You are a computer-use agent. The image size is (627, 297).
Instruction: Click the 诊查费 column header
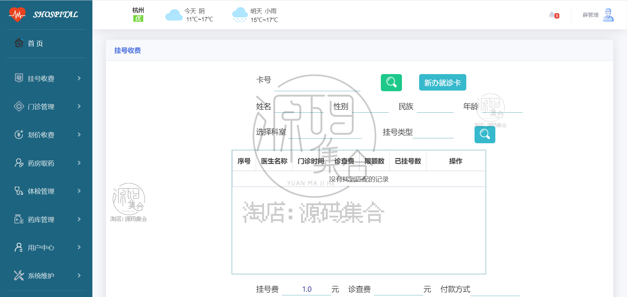pyautogui.click(x=344, y=161)
